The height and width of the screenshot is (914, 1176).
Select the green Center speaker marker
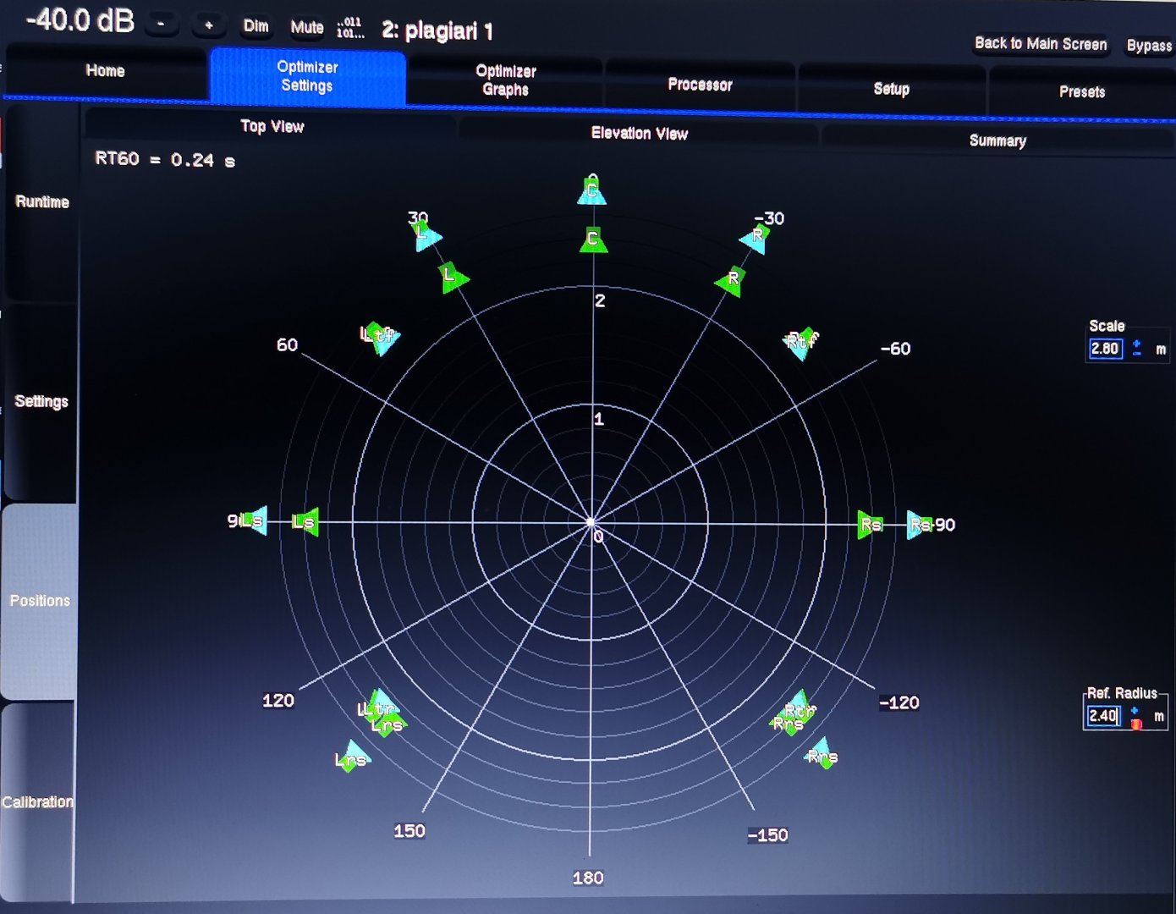pos(593,240)
